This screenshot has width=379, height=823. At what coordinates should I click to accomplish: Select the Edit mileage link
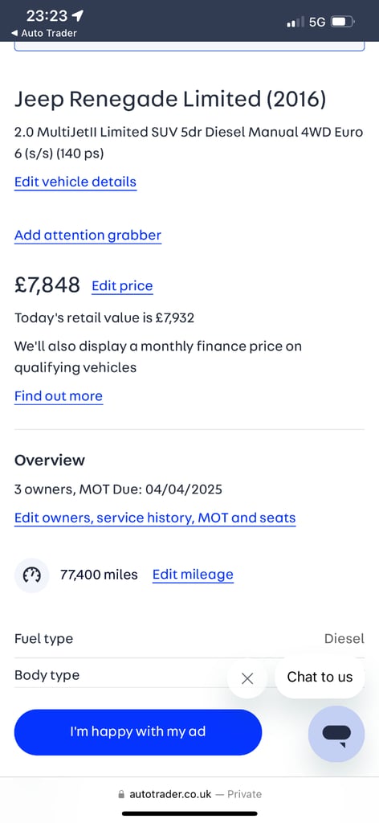point(193,575)
